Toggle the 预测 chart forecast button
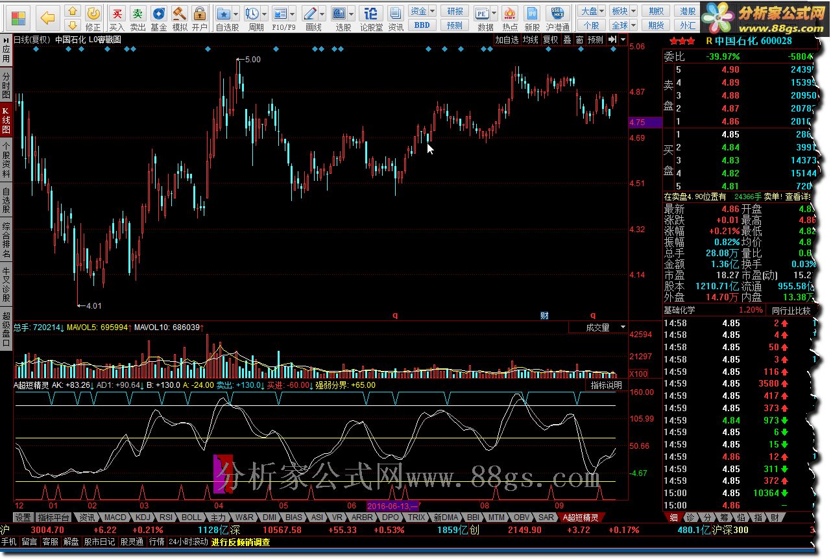This screenshot has height=559, width=831. click(596, 40)
